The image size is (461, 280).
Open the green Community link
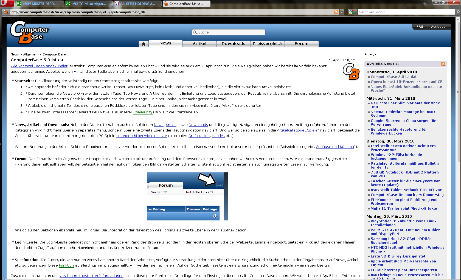[143, 112]
